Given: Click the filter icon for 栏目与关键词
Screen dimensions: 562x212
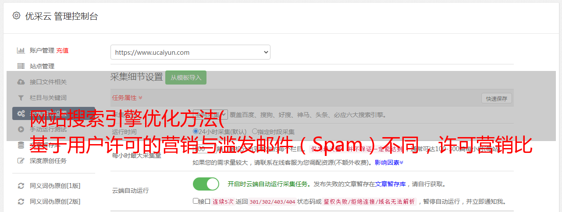Looking at the screenshot, I should pos(21,98).
